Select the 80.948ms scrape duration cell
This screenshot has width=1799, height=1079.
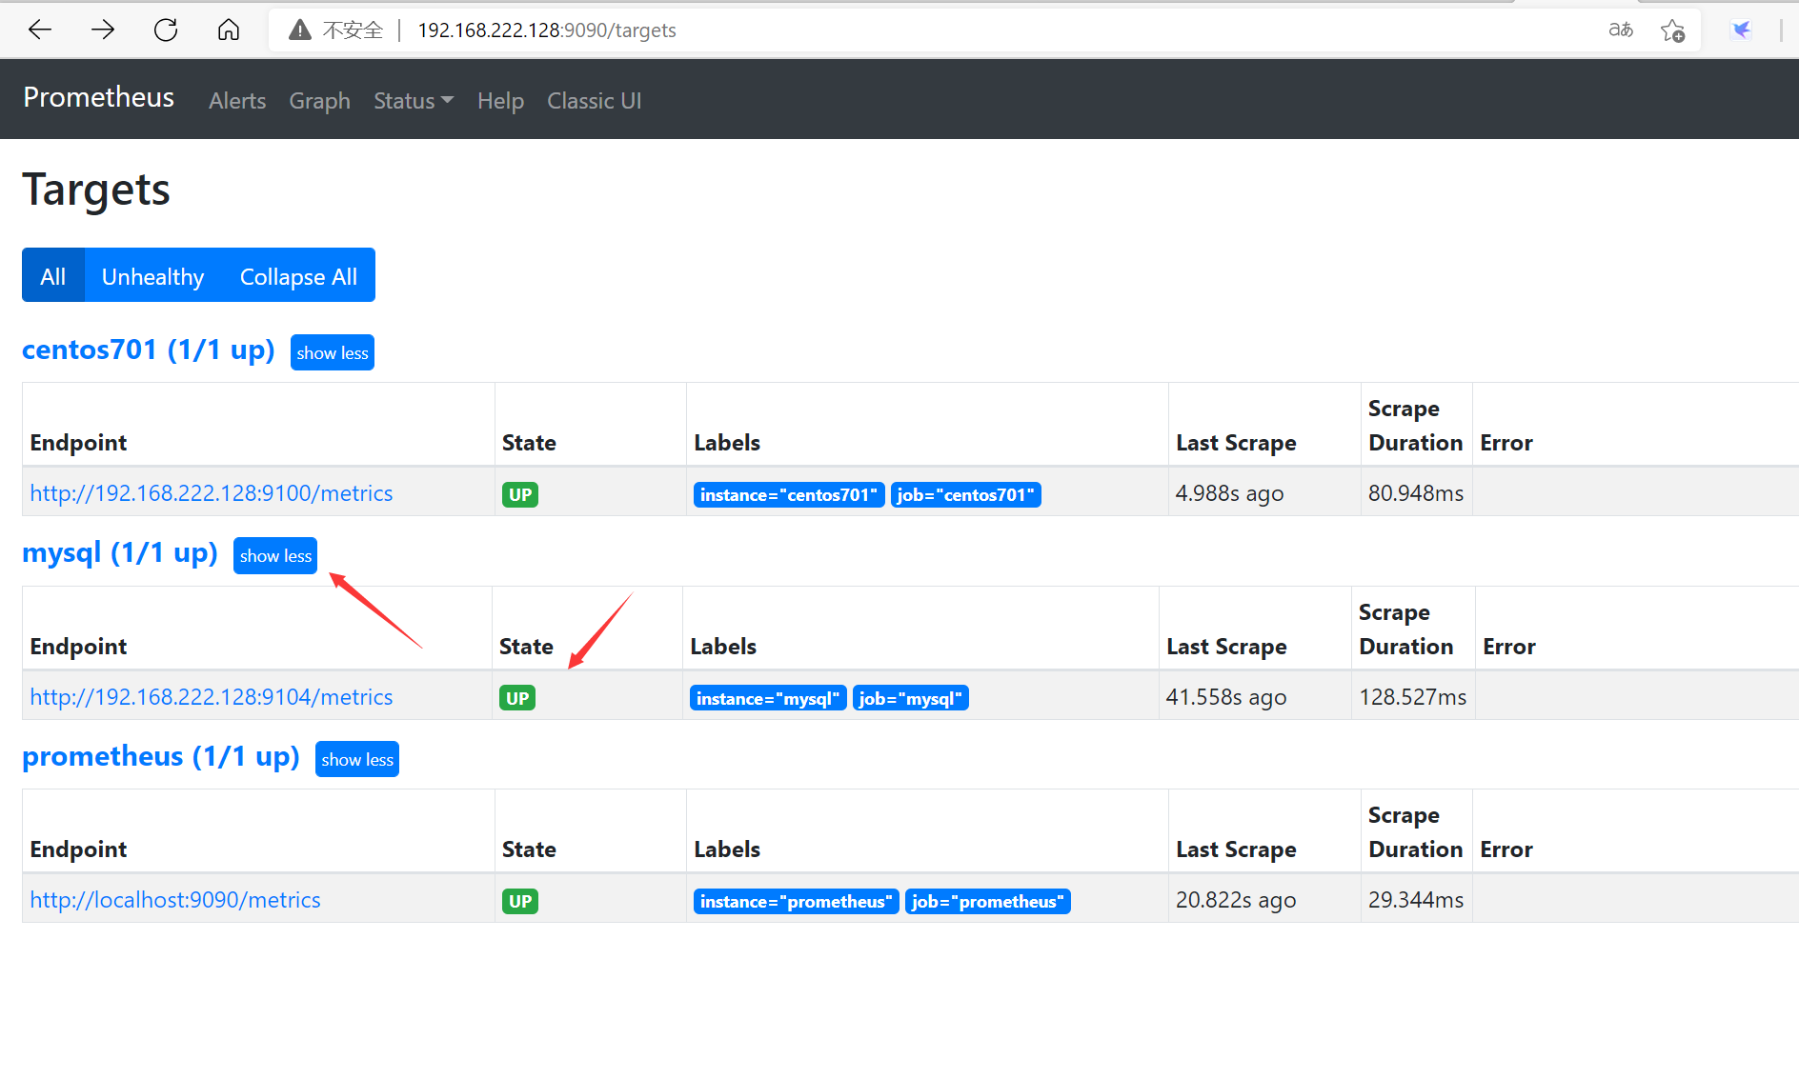[1416, 493]
